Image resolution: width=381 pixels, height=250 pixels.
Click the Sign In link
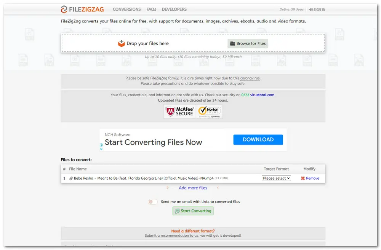coord(317,10)
